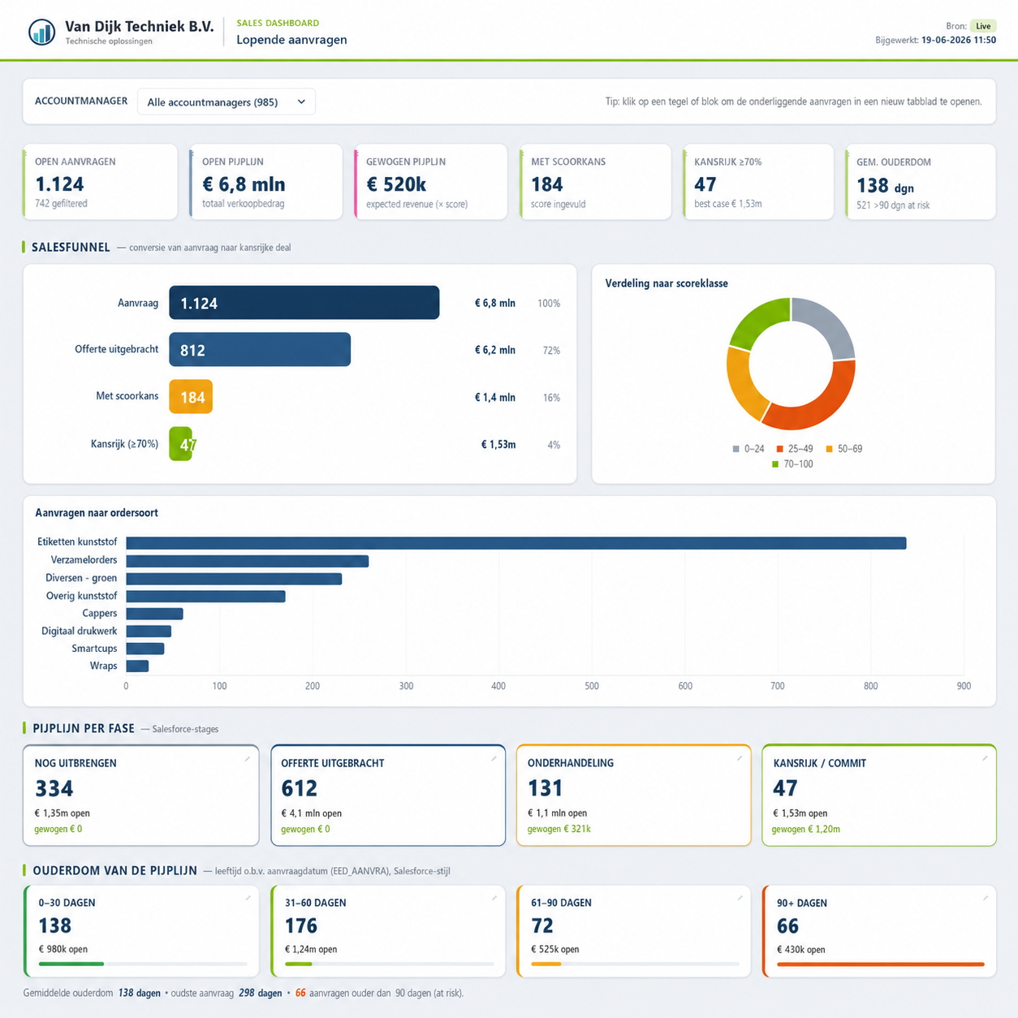
Task: Open the Alle accountmanagers (985) dropdown
Action: click(x=226, y=102)
